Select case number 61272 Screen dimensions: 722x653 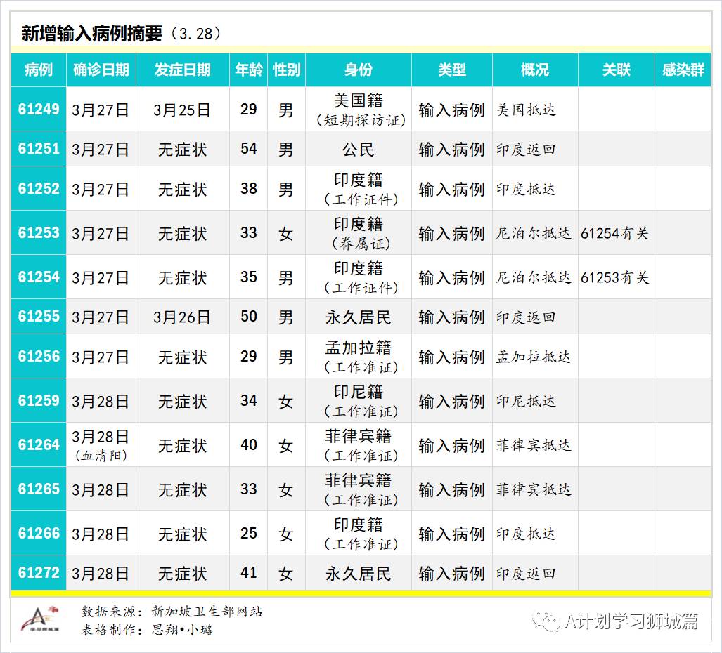point(38,574)
